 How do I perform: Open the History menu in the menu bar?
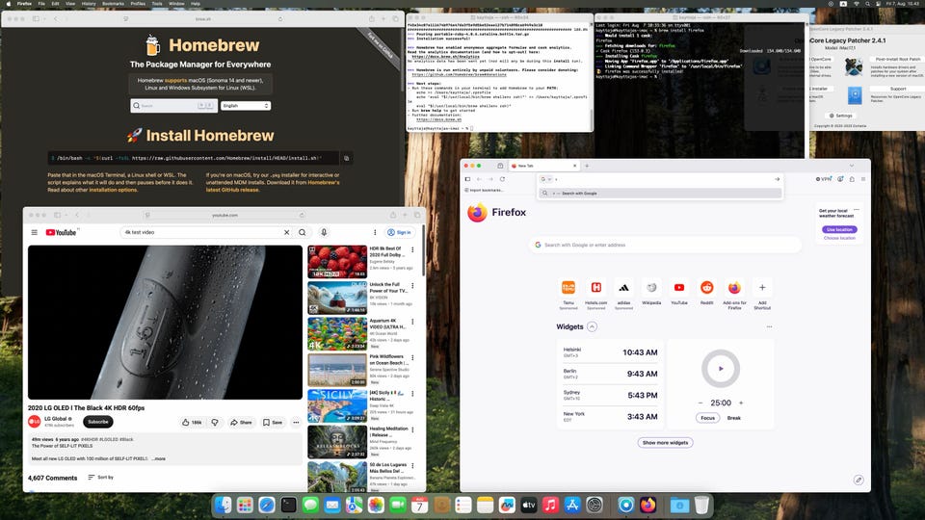[x=89, y=4]
